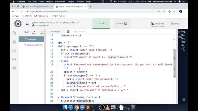Image resolution: width=198 pixels, height=111 pixels.
Task: Click the browser forward arrow
Action: click(17, 11)
